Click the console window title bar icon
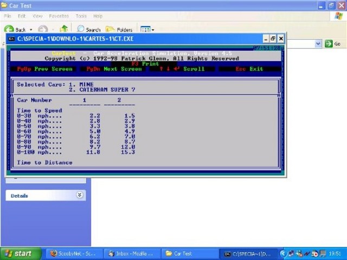This screenshot has width=347, height=260. (x=11, y=39)
